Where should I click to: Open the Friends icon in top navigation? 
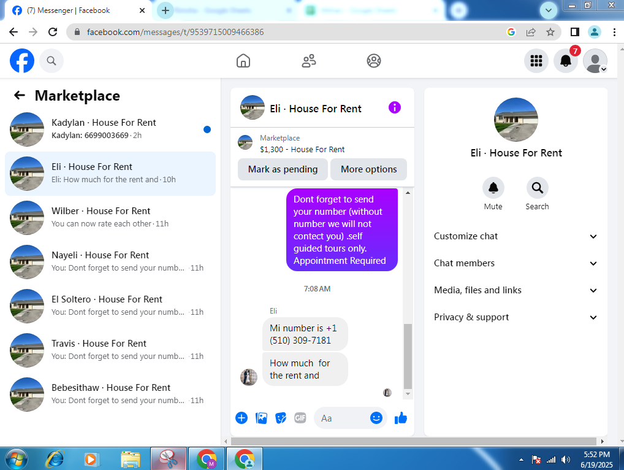[309, 61]
